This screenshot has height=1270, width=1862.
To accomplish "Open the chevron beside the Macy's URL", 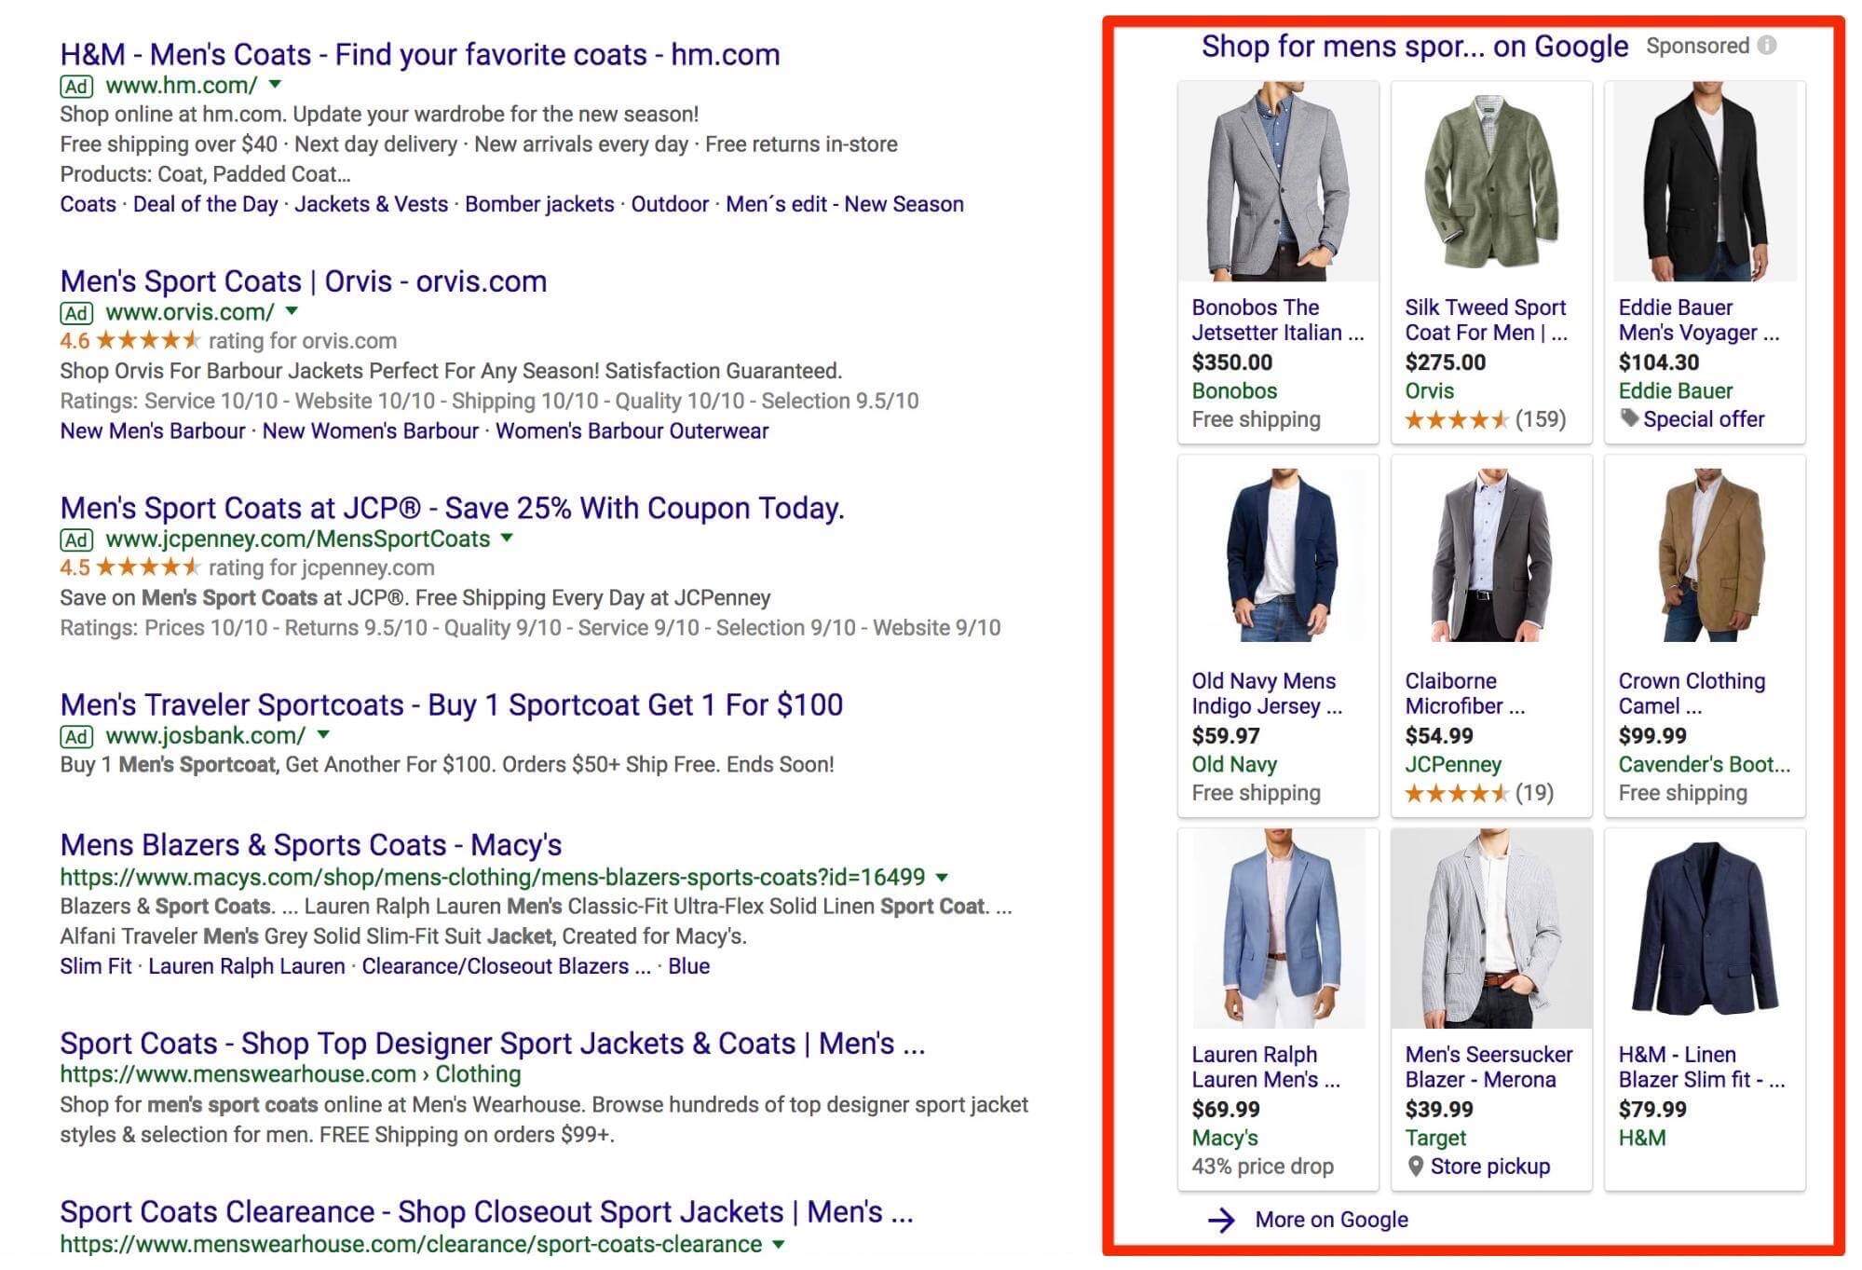I will coord(941,876).
